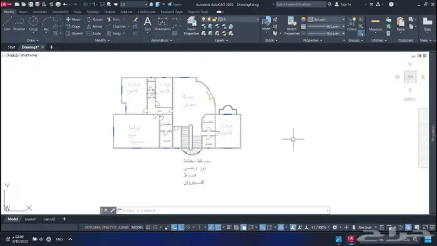Screen dimensions: 437x246
Task: Click the Match Properties tool
Action: [292, 26]
